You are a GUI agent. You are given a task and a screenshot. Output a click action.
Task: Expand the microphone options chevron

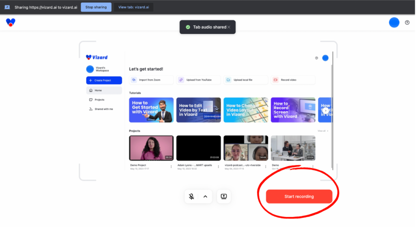coord(205,197)
